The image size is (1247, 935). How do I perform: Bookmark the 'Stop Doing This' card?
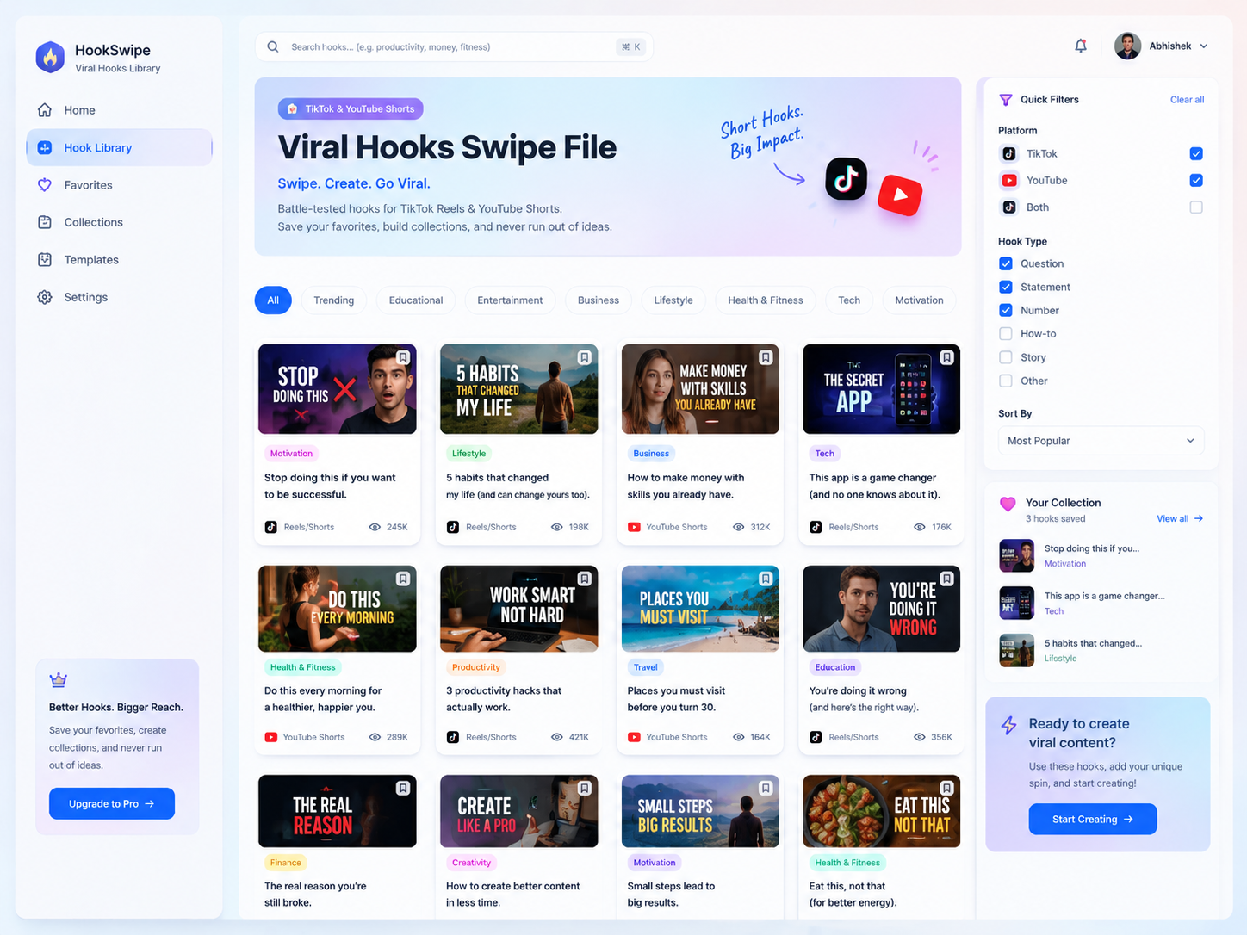click(403, 357)
